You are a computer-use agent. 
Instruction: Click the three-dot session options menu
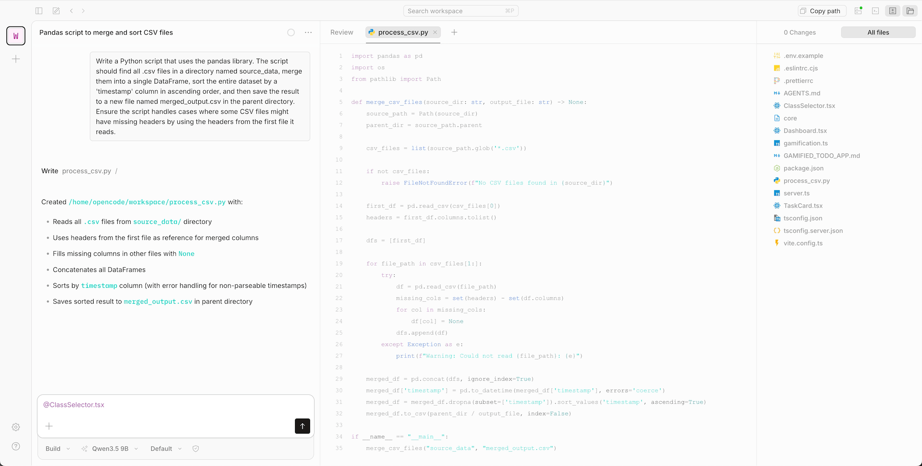click(x=308, y=32)
